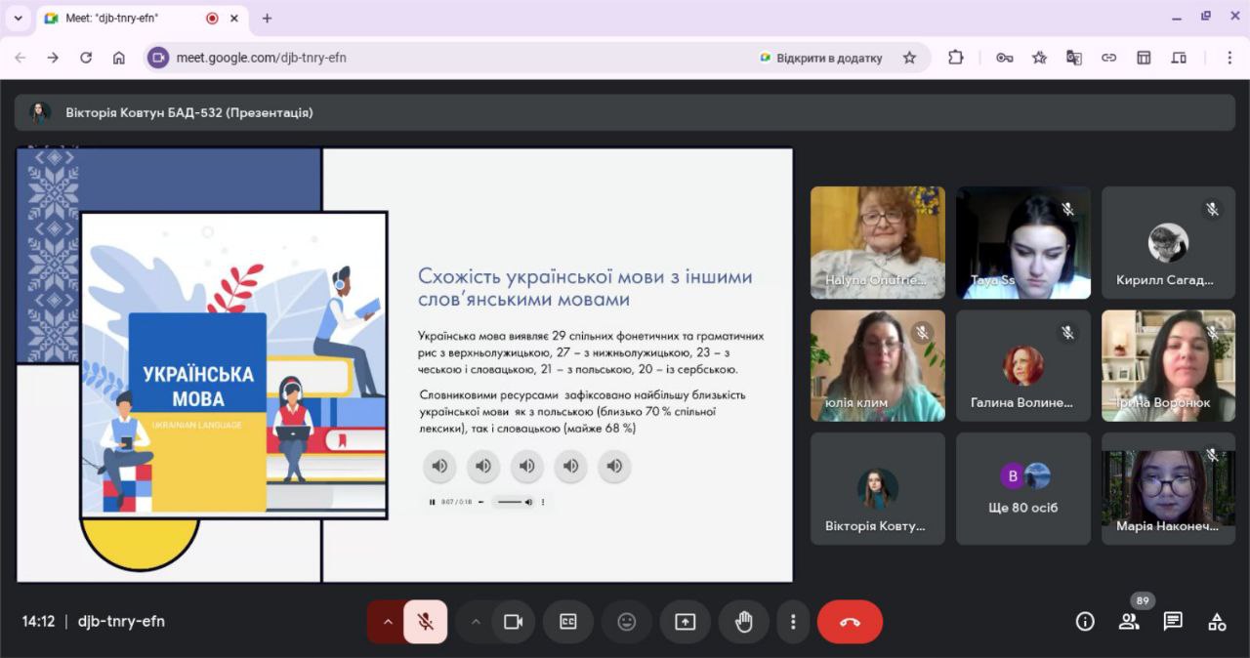Open a new browser tab
The height and width of the screenshot is (658, 1250).
click(x=267, y=18)
